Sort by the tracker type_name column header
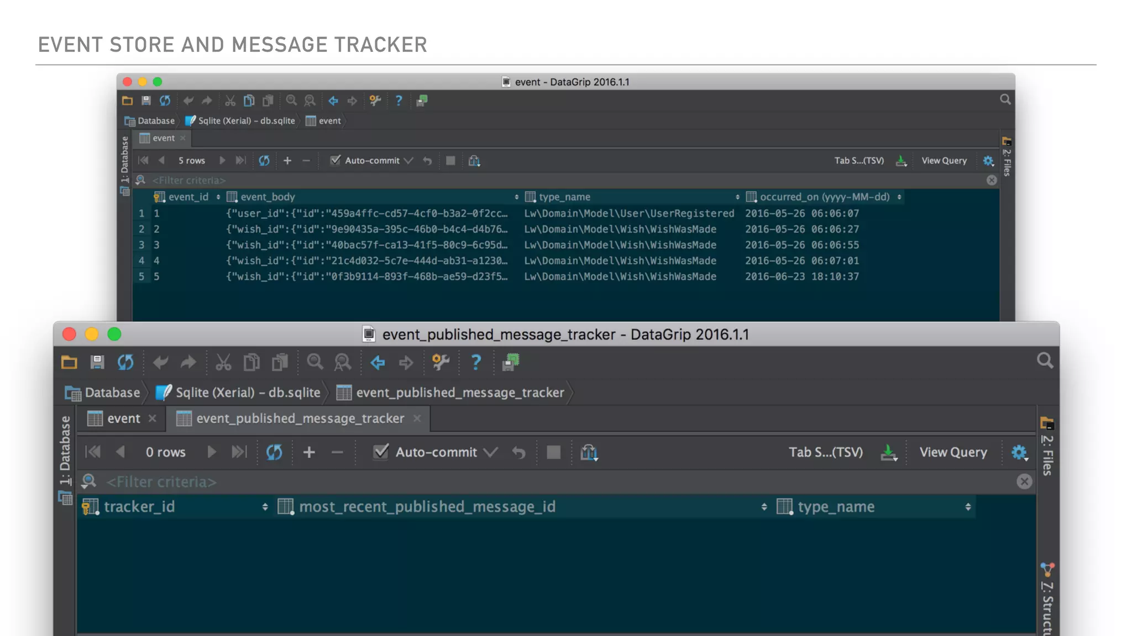Screen dimensions: 1132x636 coord(874,507)
